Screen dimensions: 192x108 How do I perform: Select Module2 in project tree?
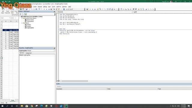tap(29, 26)
